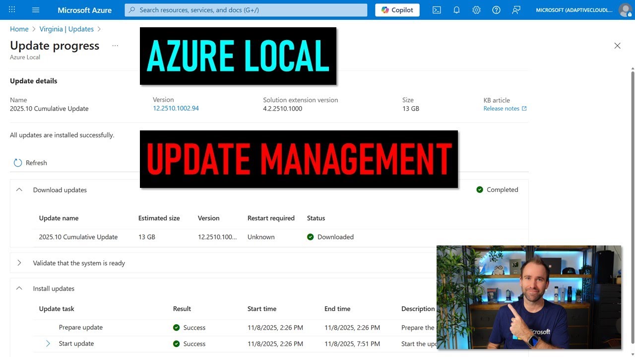Click the 4.2.2510.1000 solution extension version
The image size is (635, 357).
point(283,109)
